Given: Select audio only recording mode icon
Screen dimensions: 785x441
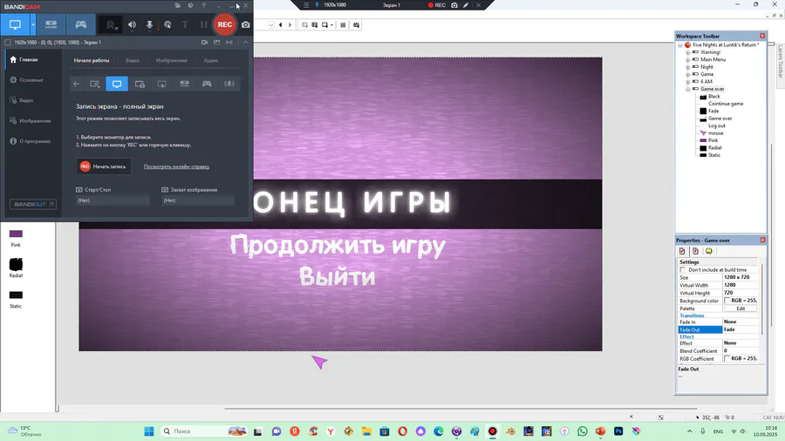Looking at the screenshot, I should (x=229, y=84).
